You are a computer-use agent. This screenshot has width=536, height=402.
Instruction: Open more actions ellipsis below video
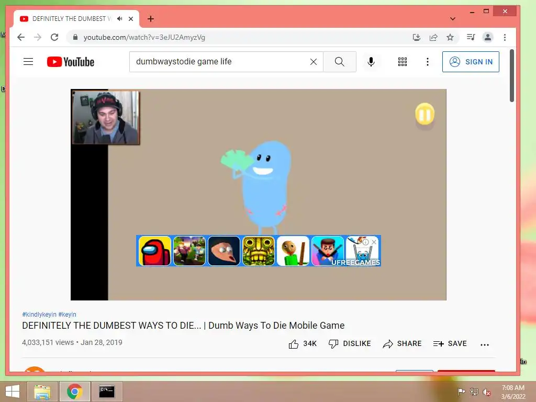coord(485,344)
